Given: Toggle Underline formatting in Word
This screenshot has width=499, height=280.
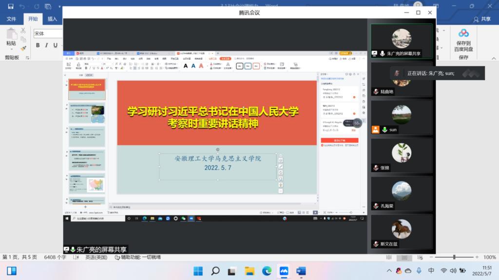Looking at the screenshot, I should (x=56, y=45).
